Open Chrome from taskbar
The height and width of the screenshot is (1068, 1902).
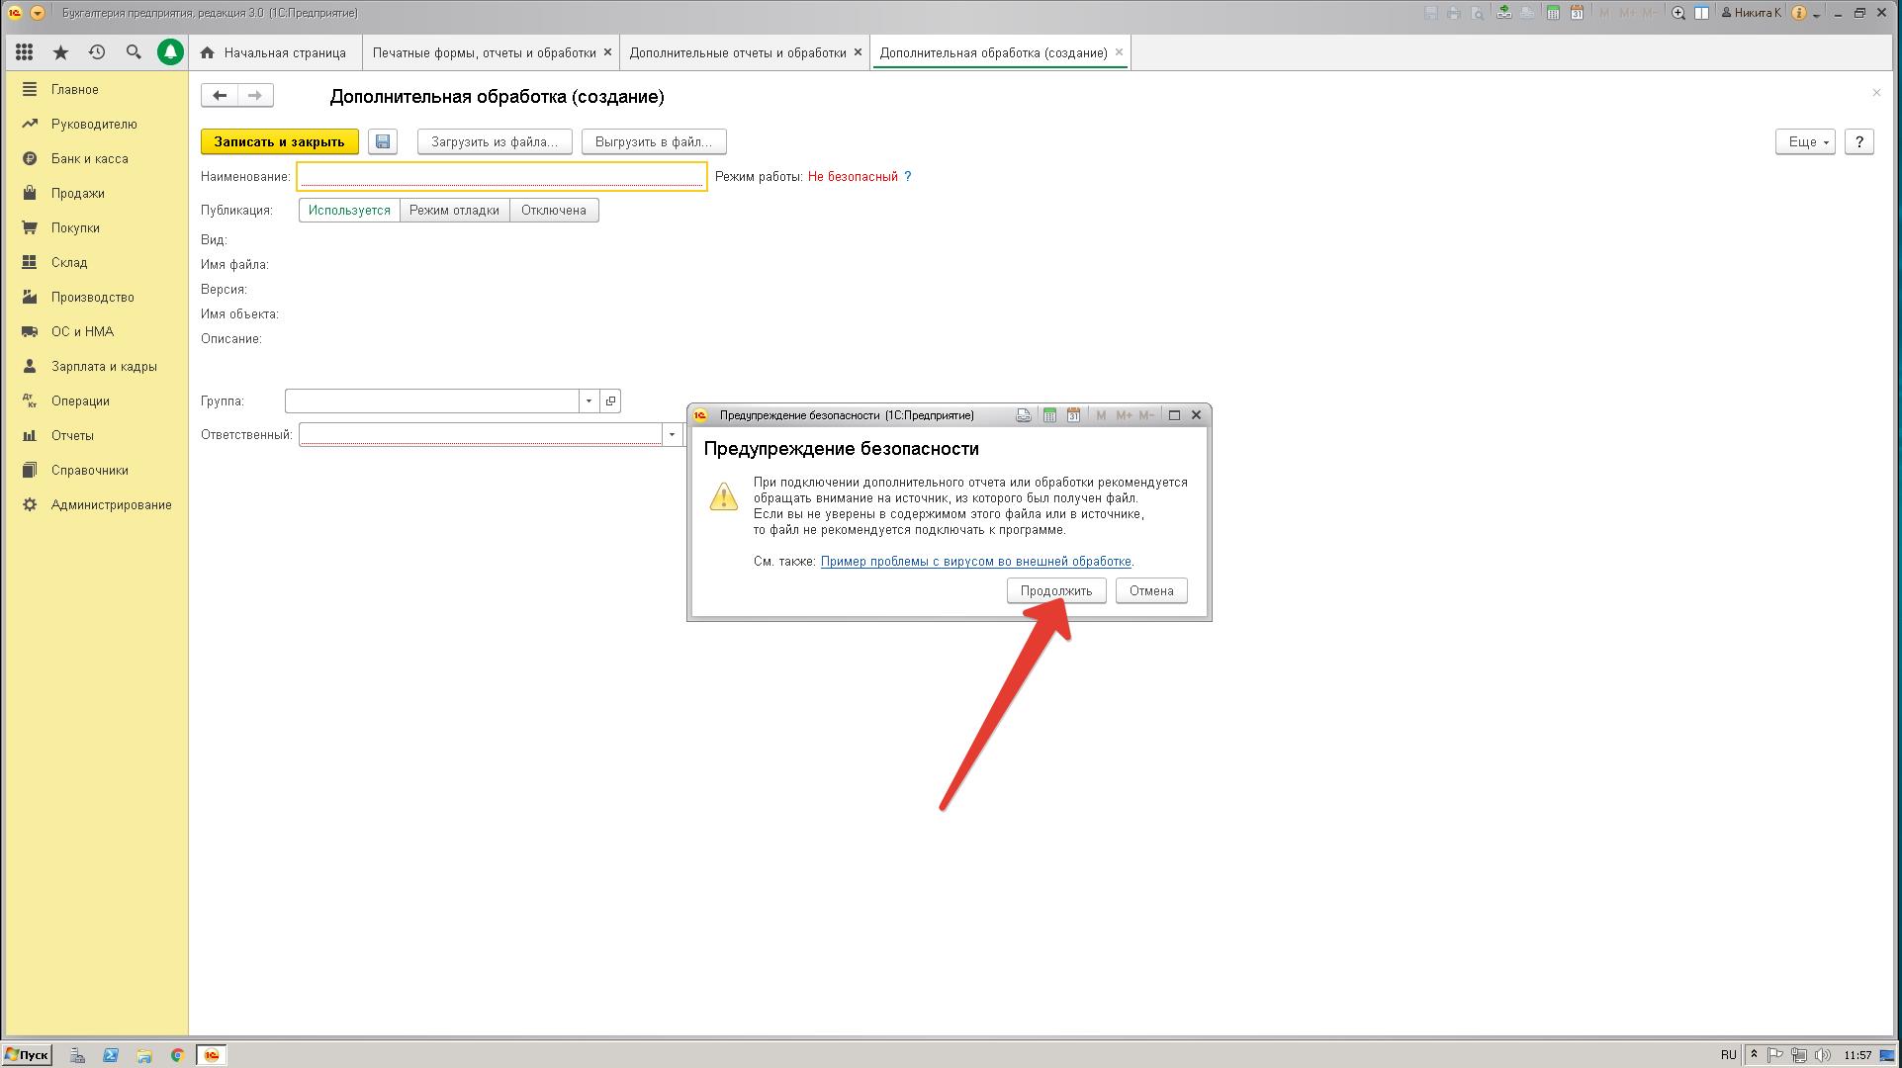(x=177, y=1055)
